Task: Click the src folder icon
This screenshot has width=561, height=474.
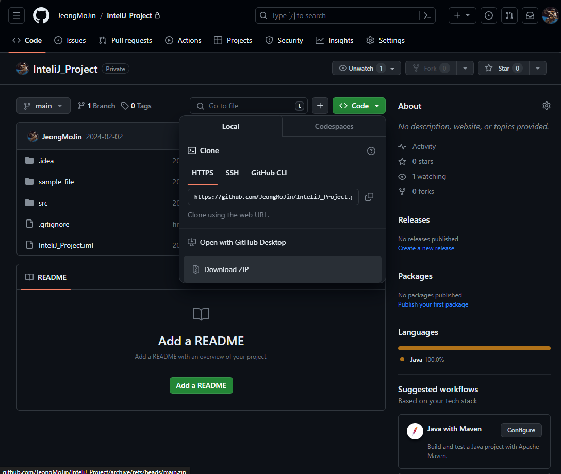Action: coord(29,202)
